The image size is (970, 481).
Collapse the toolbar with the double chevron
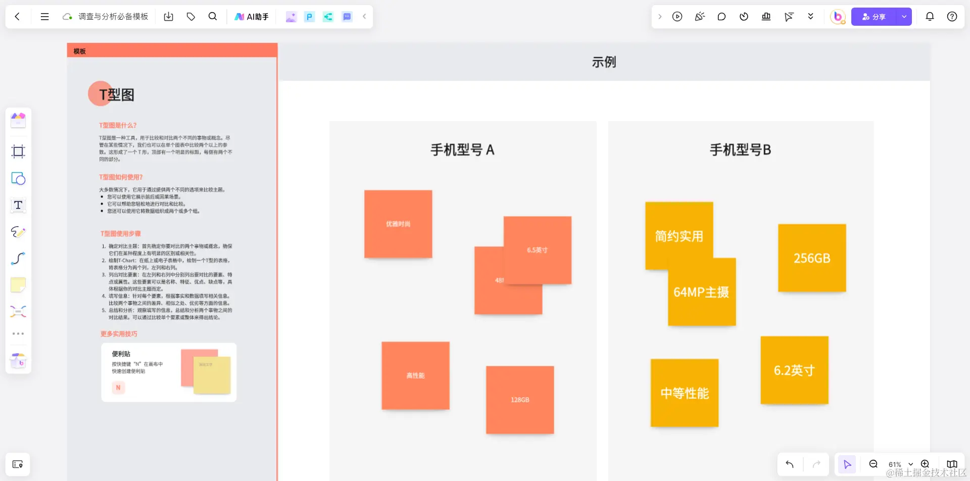pyautogui.click(x=810, y=16)
